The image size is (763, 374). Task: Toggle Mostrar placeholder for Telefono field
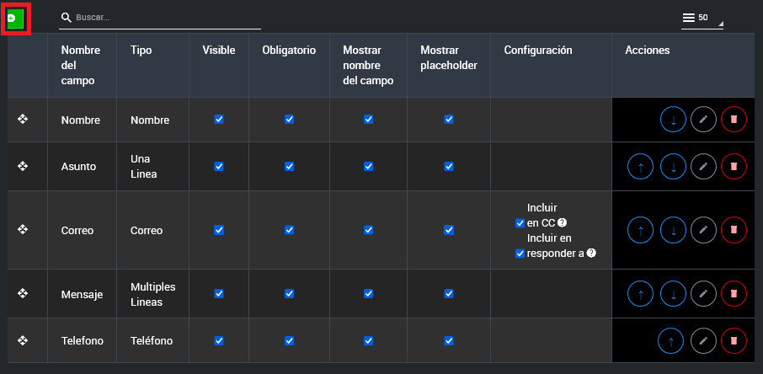click(x=449, y=340)
